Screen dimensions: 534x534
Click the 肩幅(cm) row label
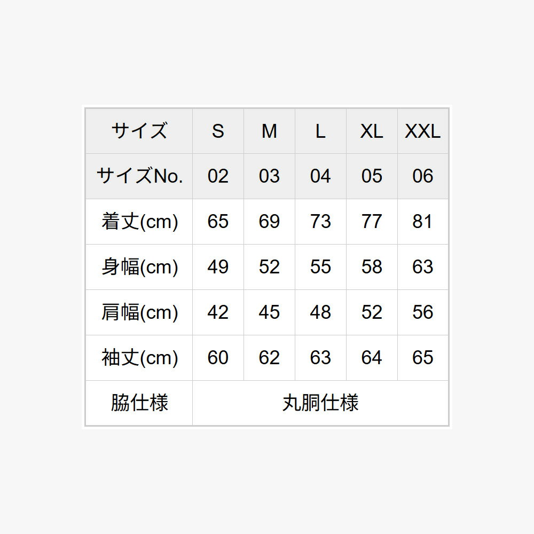tap(139, 312)
